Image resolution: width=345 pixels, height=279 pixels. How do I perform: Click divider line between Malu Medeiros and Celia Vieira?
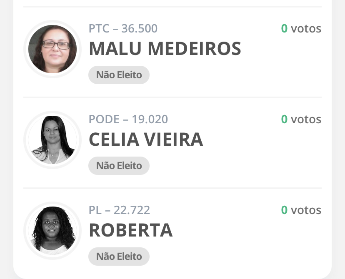(172, 97)
